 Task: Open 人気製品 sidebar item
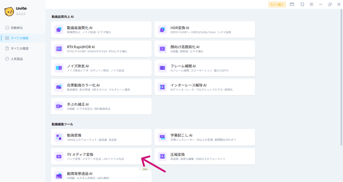(23, 59)
